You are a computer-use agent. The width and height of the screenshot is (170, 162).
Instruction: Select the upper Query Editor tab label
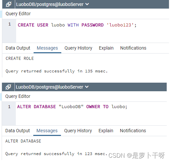[x=18, y=14]
